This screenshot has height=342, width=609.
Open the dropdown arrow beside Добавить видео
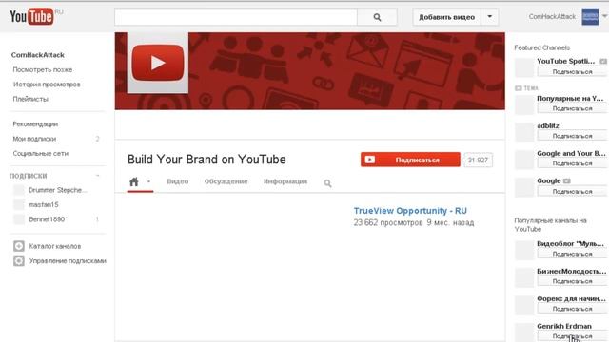pyautogui.click(x=490, y=17)
